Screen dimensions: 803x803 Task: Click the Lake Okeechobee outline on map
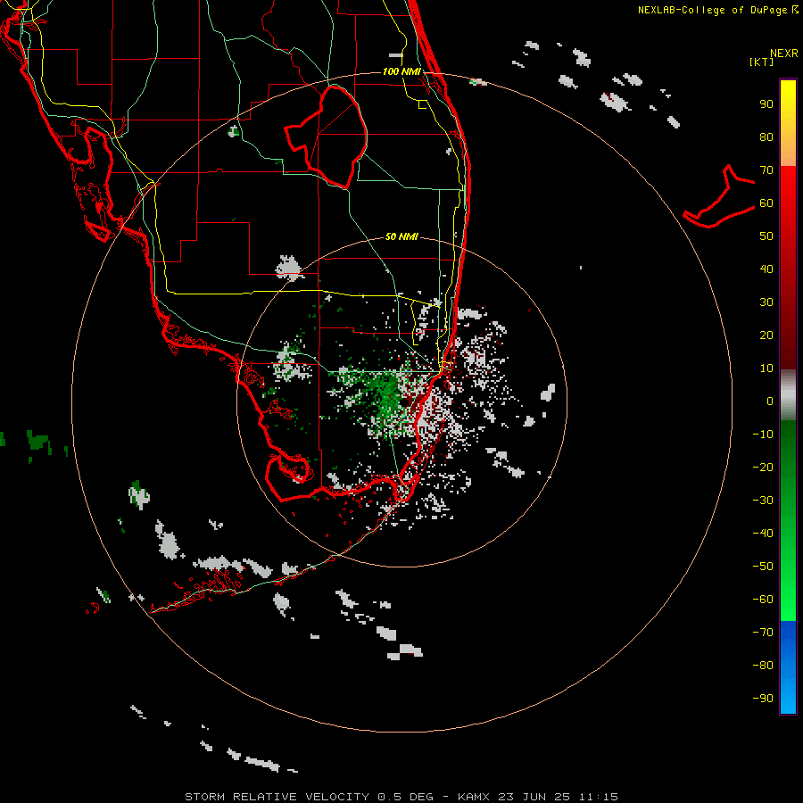click(327, 136)
